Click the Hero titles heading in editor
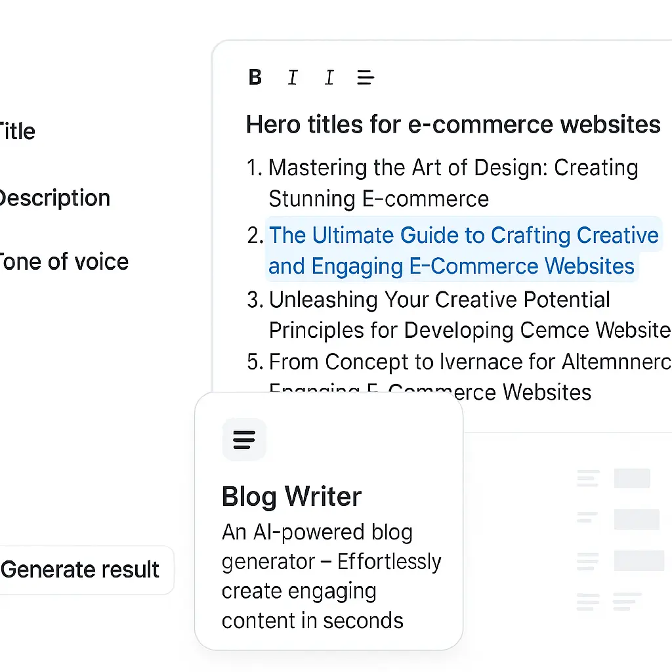The image size is (672, 672). (453, 124)
